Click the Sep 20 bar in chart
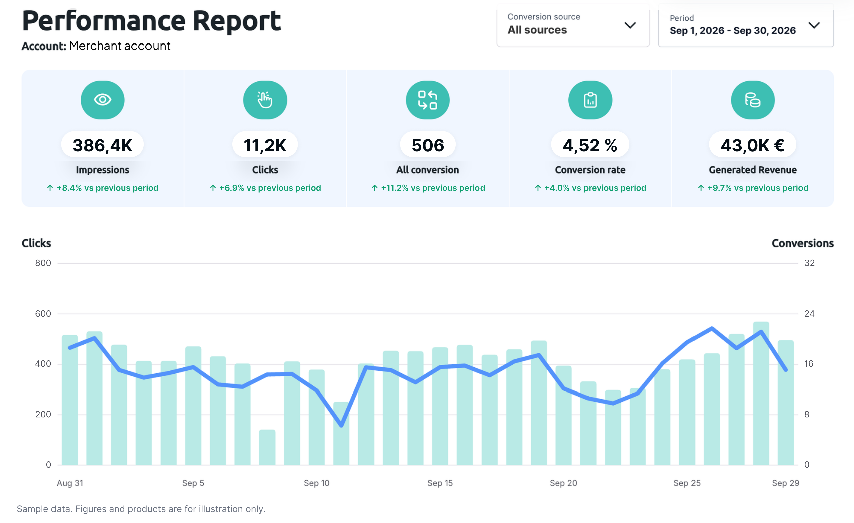This screenshot has width=854, height=523. coord(563,416)
